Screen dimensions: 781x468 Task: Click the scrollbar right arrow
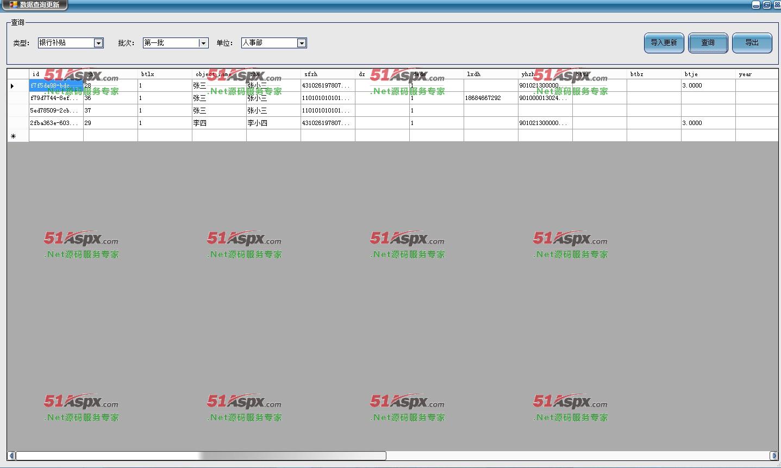pyautogui.click(x=774, y=455)
